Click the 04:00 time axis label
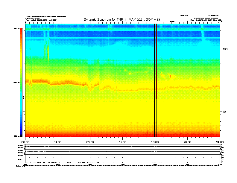This screenshot has width=237, height=183. pos(57,142)
